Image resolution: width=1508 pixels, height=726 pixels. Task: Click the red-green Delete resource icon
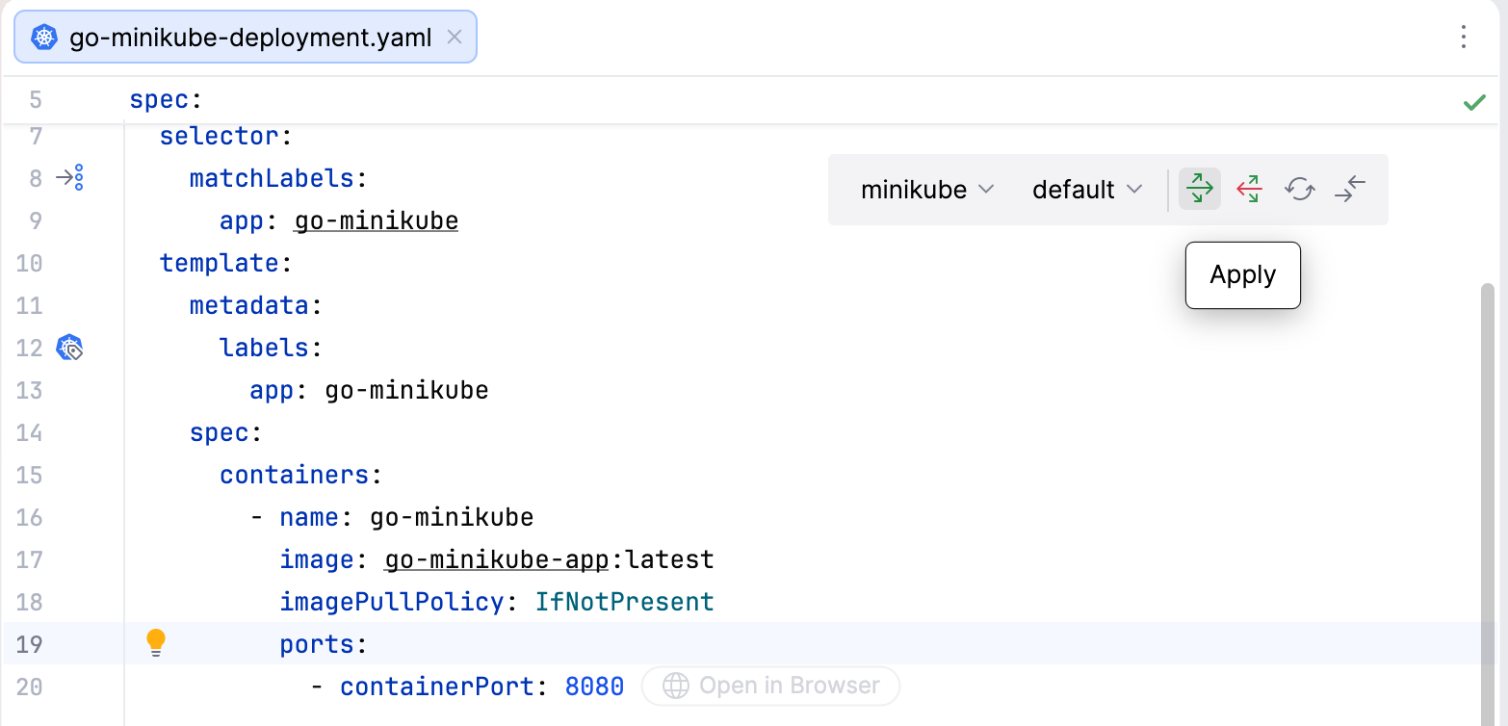[x=1249, y=189]
